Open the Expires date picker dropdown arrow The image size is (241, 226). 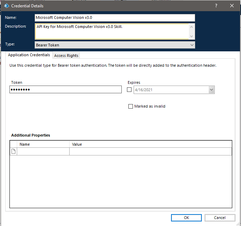[211, 90]
